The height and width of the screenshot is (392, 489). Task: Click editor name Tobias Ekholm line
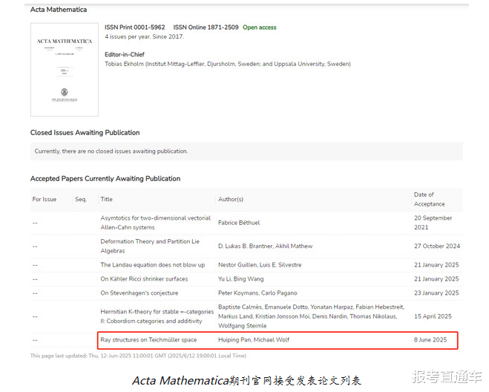[228, 64]
